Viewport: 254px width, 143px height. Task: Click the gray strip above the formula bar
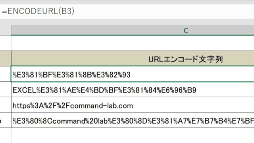pyautogui.click(x=127, y=2)
